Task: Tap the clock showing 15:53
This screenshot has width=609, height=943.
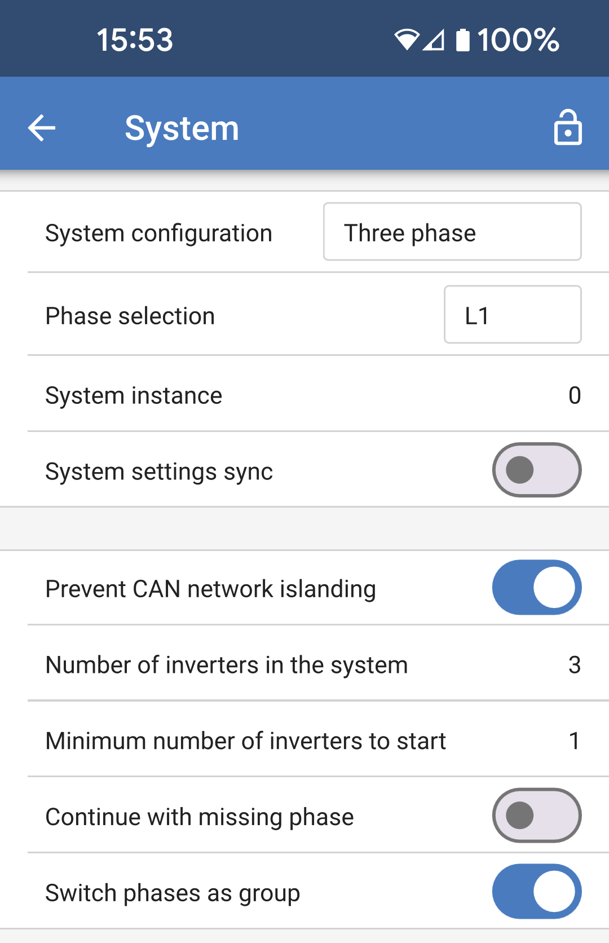Action: point(135,40)
